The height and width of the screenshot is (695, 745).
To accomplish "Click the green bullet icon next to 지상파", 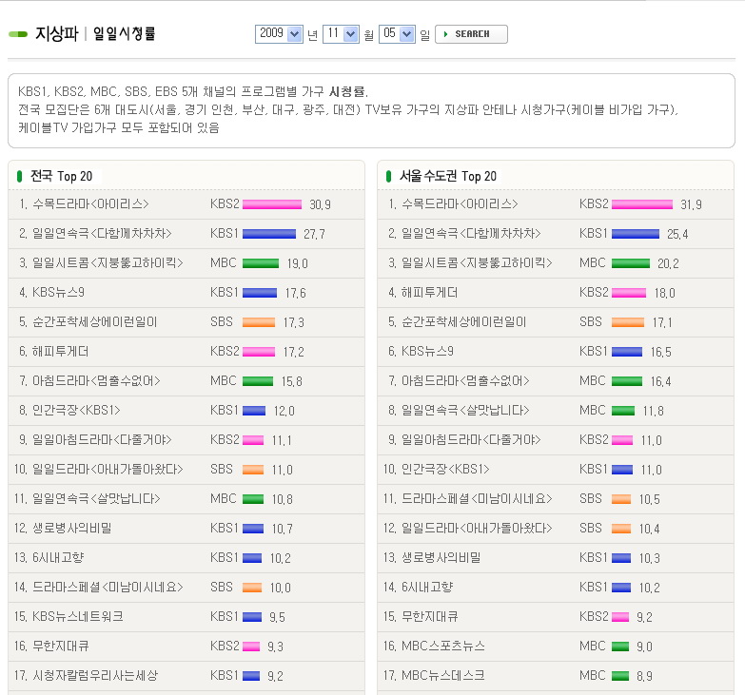I will (18, 34).
